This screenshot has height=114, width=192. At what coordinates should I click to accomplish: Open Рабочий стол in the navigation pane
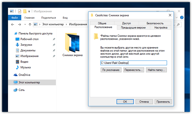[29, 39]
